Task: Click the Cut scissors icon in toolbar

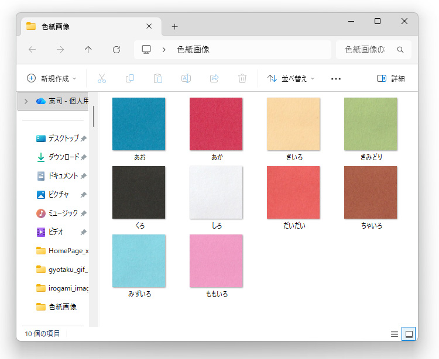Action: 101,78
